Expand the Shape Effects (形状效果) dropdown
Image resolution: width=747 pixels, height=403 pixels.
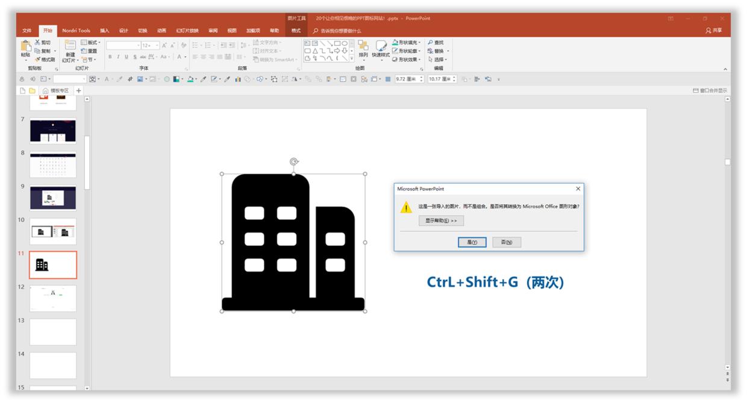coord(407,59)
